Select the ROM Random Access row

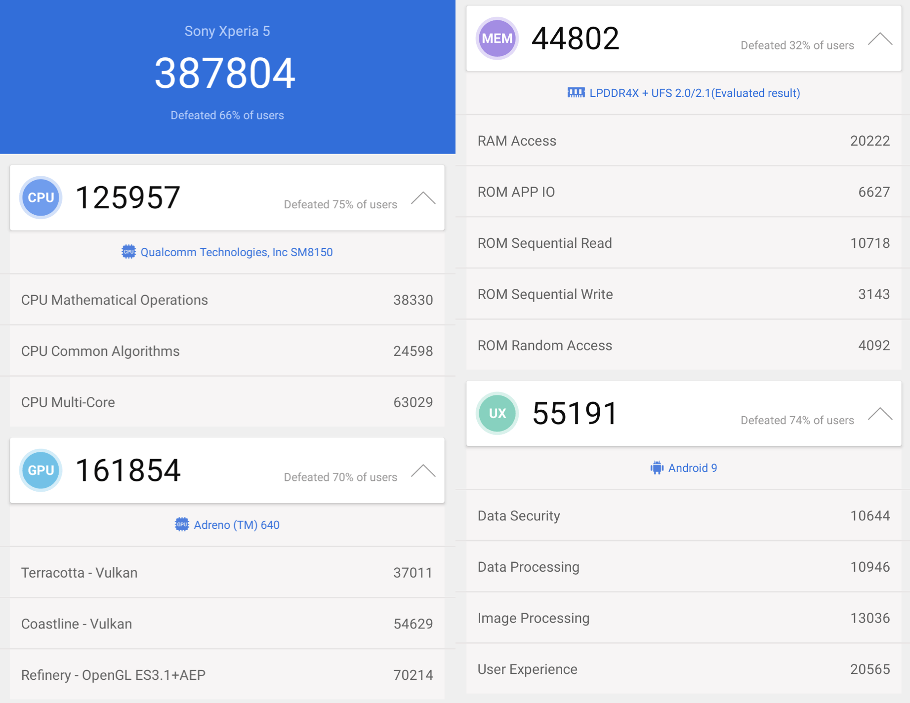684,345
